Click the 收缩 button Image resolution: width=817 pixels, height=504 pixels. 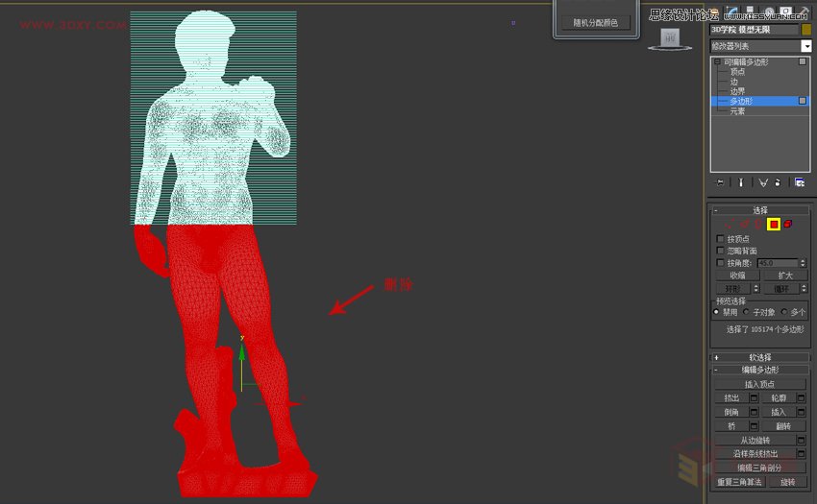point(737,276)
